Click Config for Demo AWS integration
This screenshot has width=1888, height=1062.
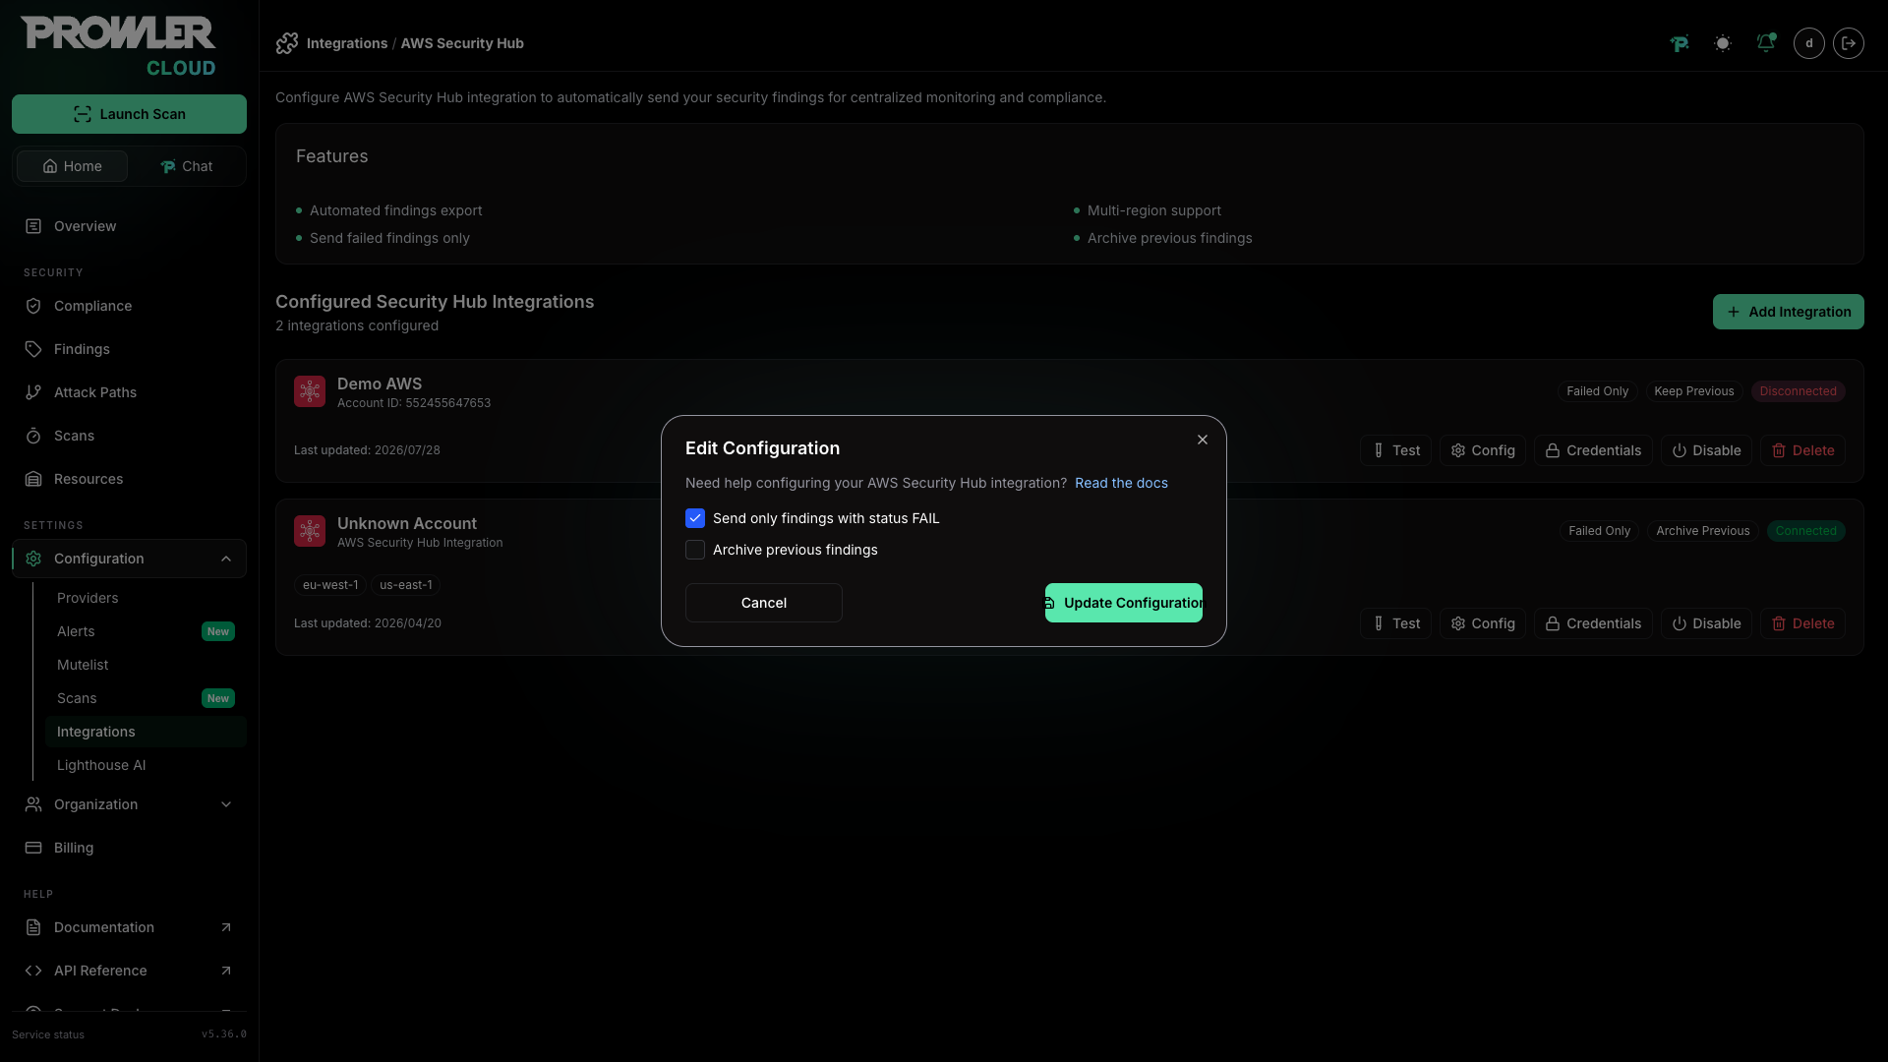click(x=1483, y=450)
